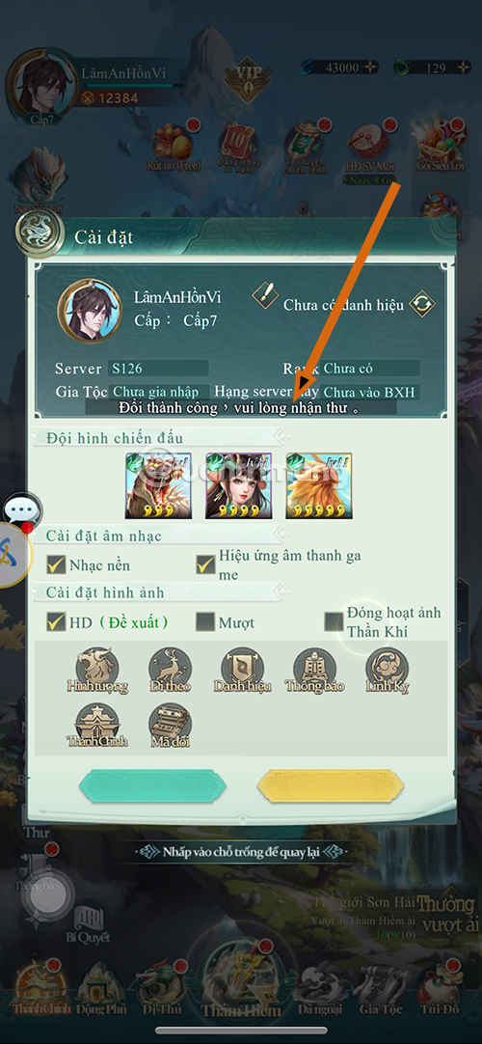Open the floating chat bubble icon
The image size is (482, 1044).
(22, 512)
